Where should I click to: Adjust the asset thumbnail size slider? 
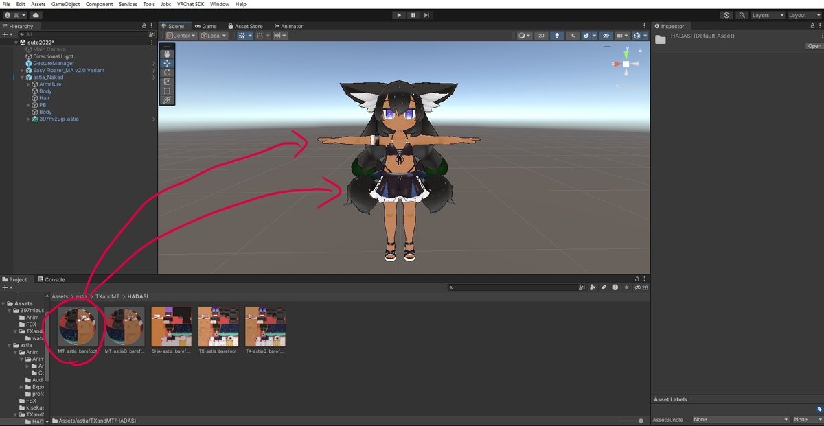630,421
